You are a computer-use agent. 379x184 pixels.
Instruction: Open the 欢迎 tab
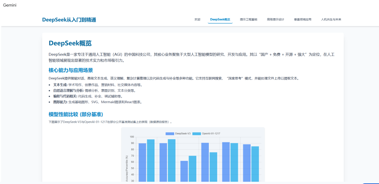point(197,20)
